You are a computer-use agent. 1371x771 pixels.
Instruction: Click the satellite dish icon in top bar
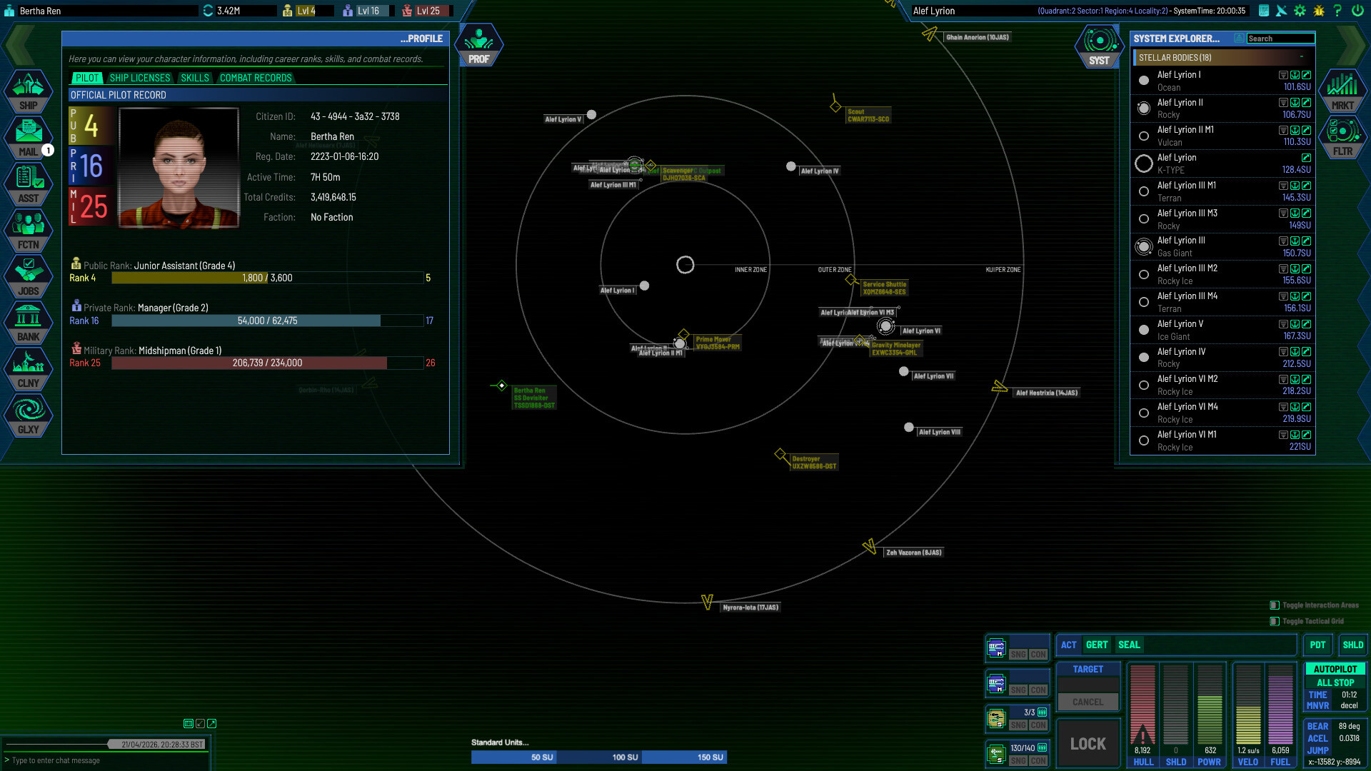1282,11
